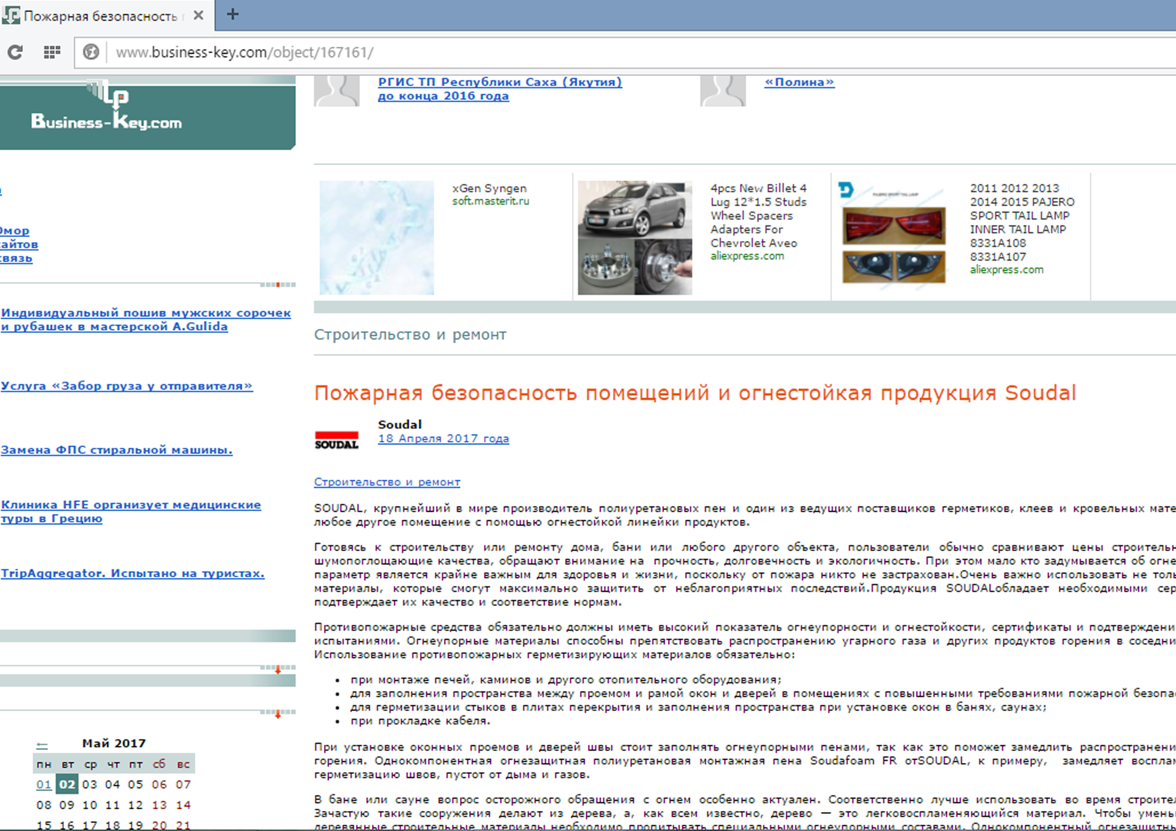Viewport: 1176px width, 831px height.
Task: Click calendar date 05
Action: point(136,784)
